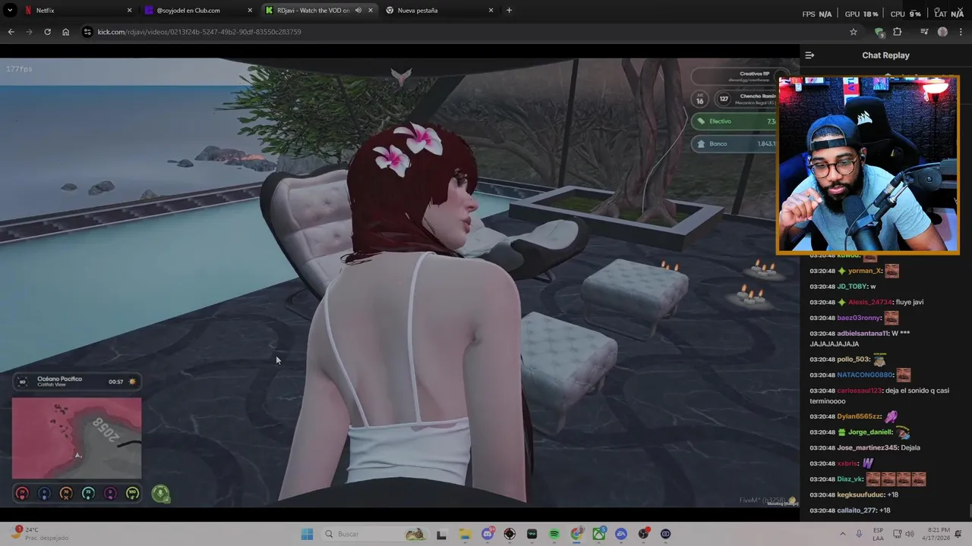Open the browser extensions puzzle menu
This screenshot has height=546, width=972.
898,32
